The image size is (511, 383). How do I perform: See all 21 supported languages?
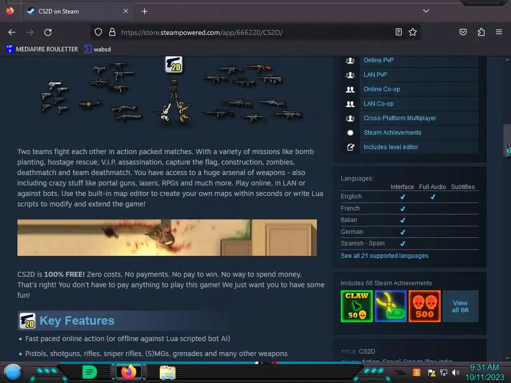click(x=384, y=256)
